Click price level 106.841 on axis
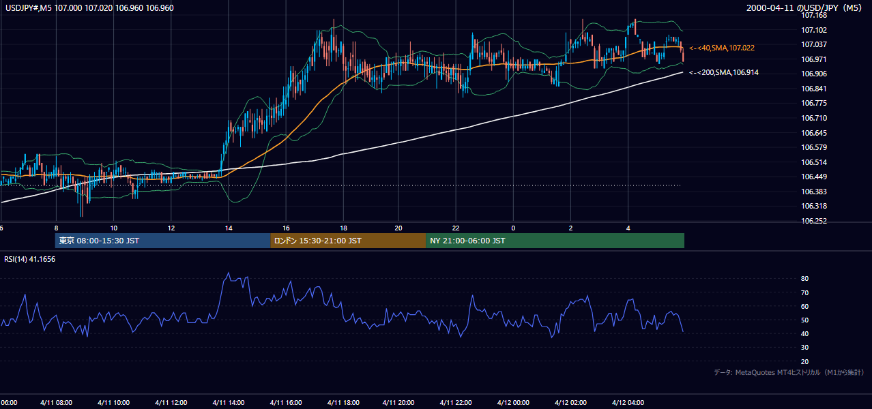The width and height of the screenshot is (872, 409). [x=814, y=89]
